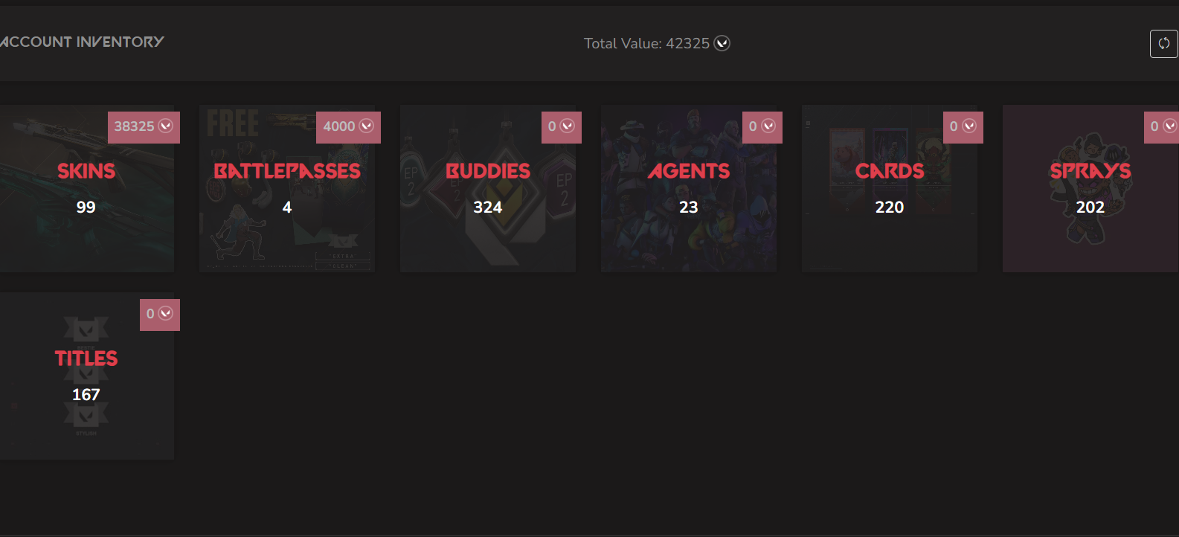Click the Total Value 42325 text
The width and height of the screenshot is (1179, 537).
646,43
